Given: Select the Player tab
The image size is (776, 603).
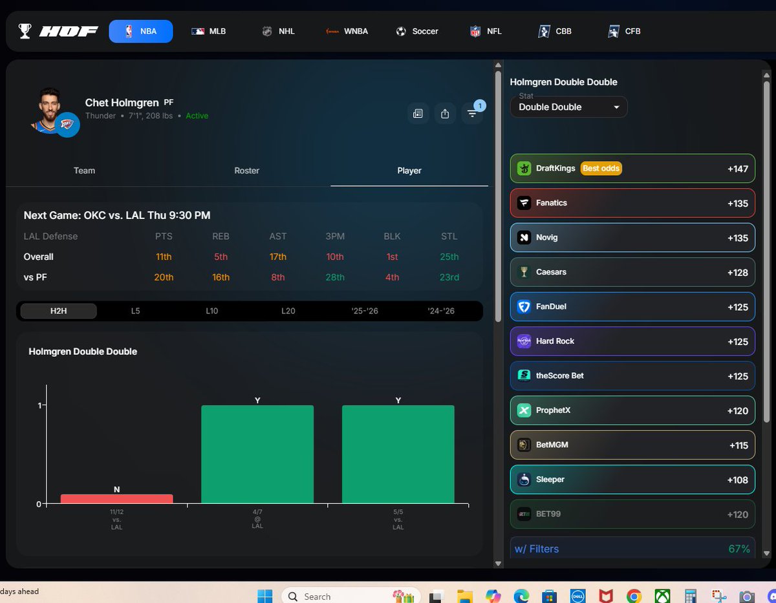Looking at the screenshot, I should click(x=409, y=171).
